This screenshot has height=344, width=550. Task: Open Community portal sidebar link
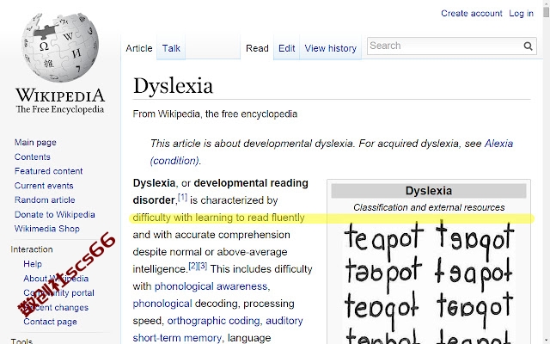pyautogui.click(x=58, y=292)
